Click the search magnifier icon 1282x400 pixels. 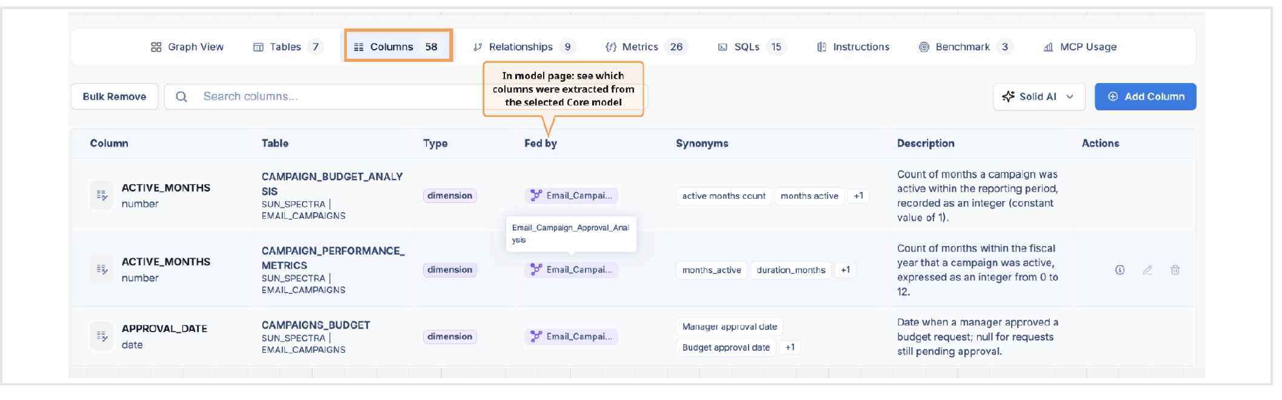181,96
